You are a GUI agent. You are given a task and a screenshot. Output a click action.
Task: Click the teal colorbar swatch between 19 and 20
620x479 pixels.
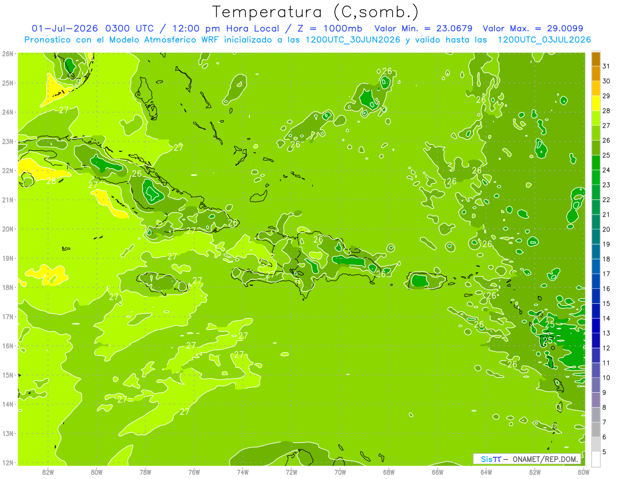(596, 237)
